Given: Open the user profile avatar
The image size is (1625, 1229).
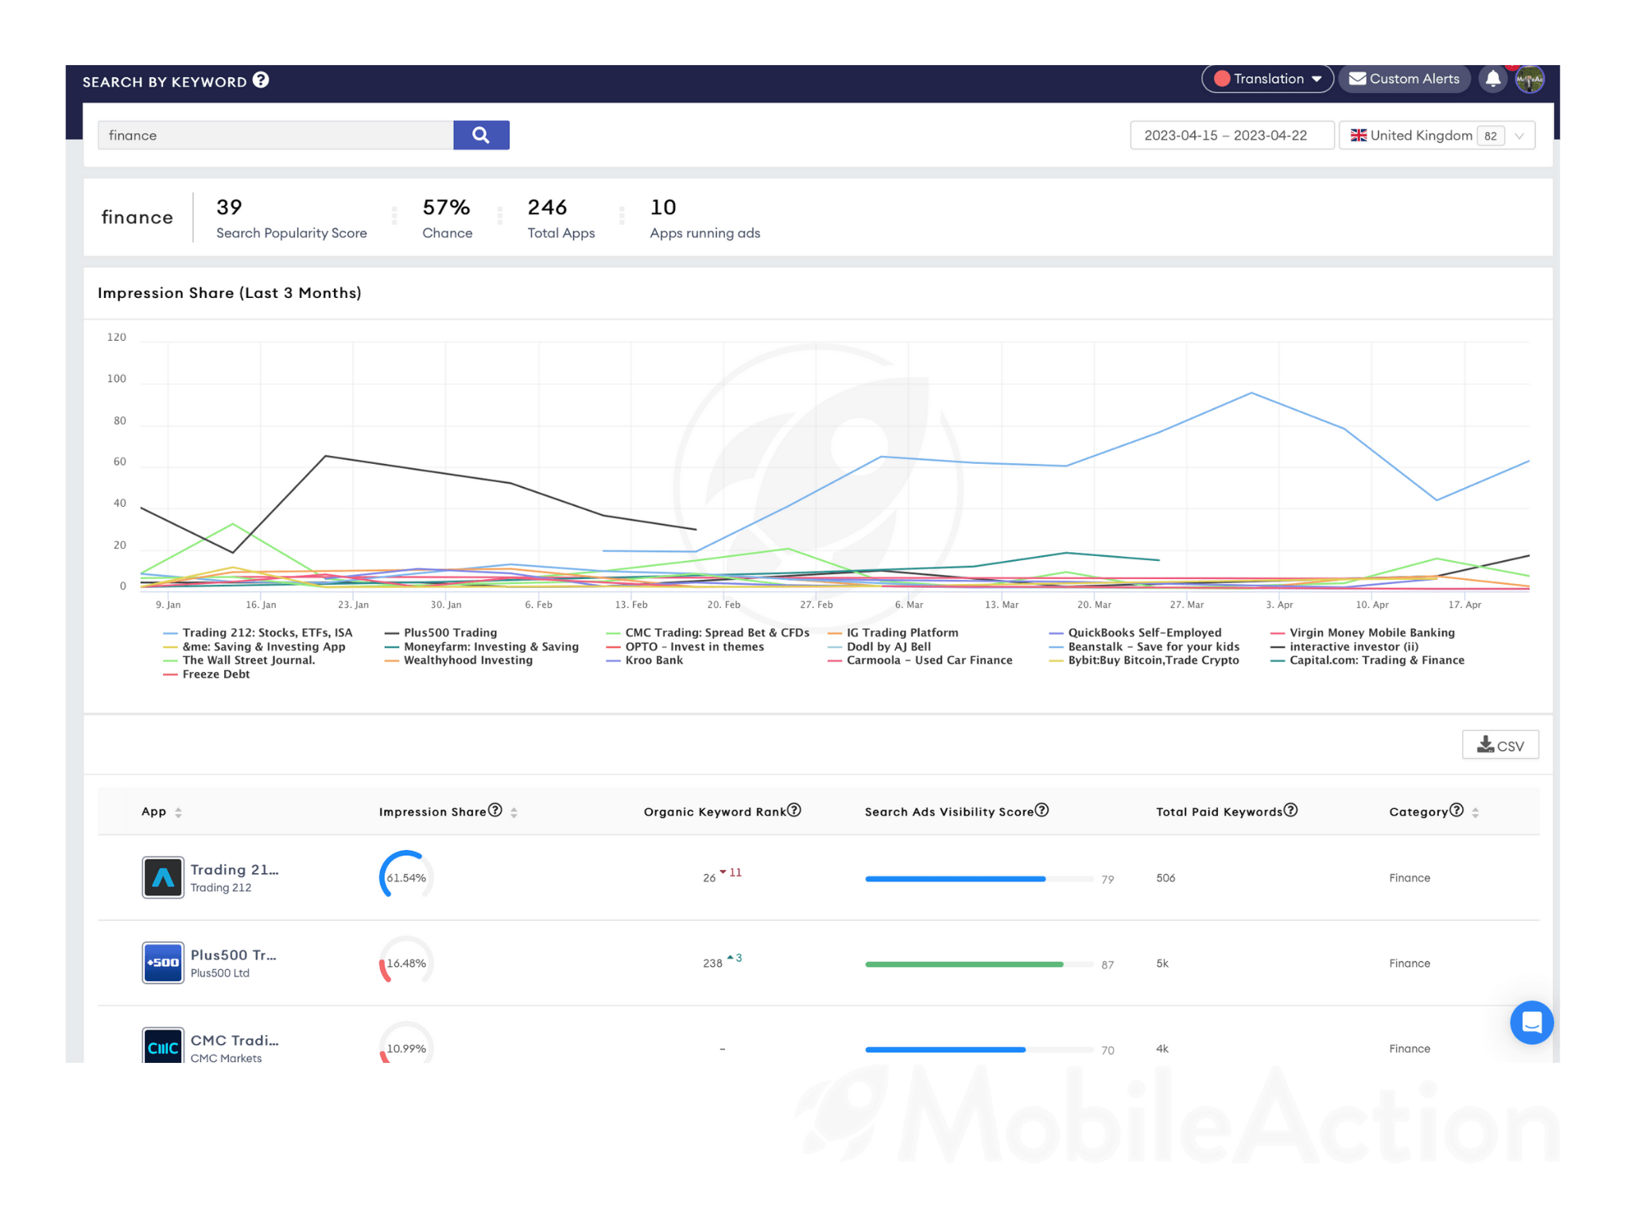Looking at the screenshot, I should [x=1530, y=79].
